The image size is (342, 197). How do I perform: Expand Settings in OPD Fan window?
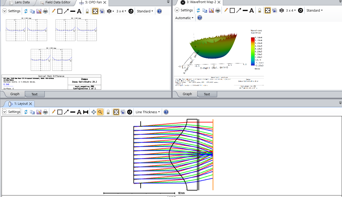[x=11, y=11]
